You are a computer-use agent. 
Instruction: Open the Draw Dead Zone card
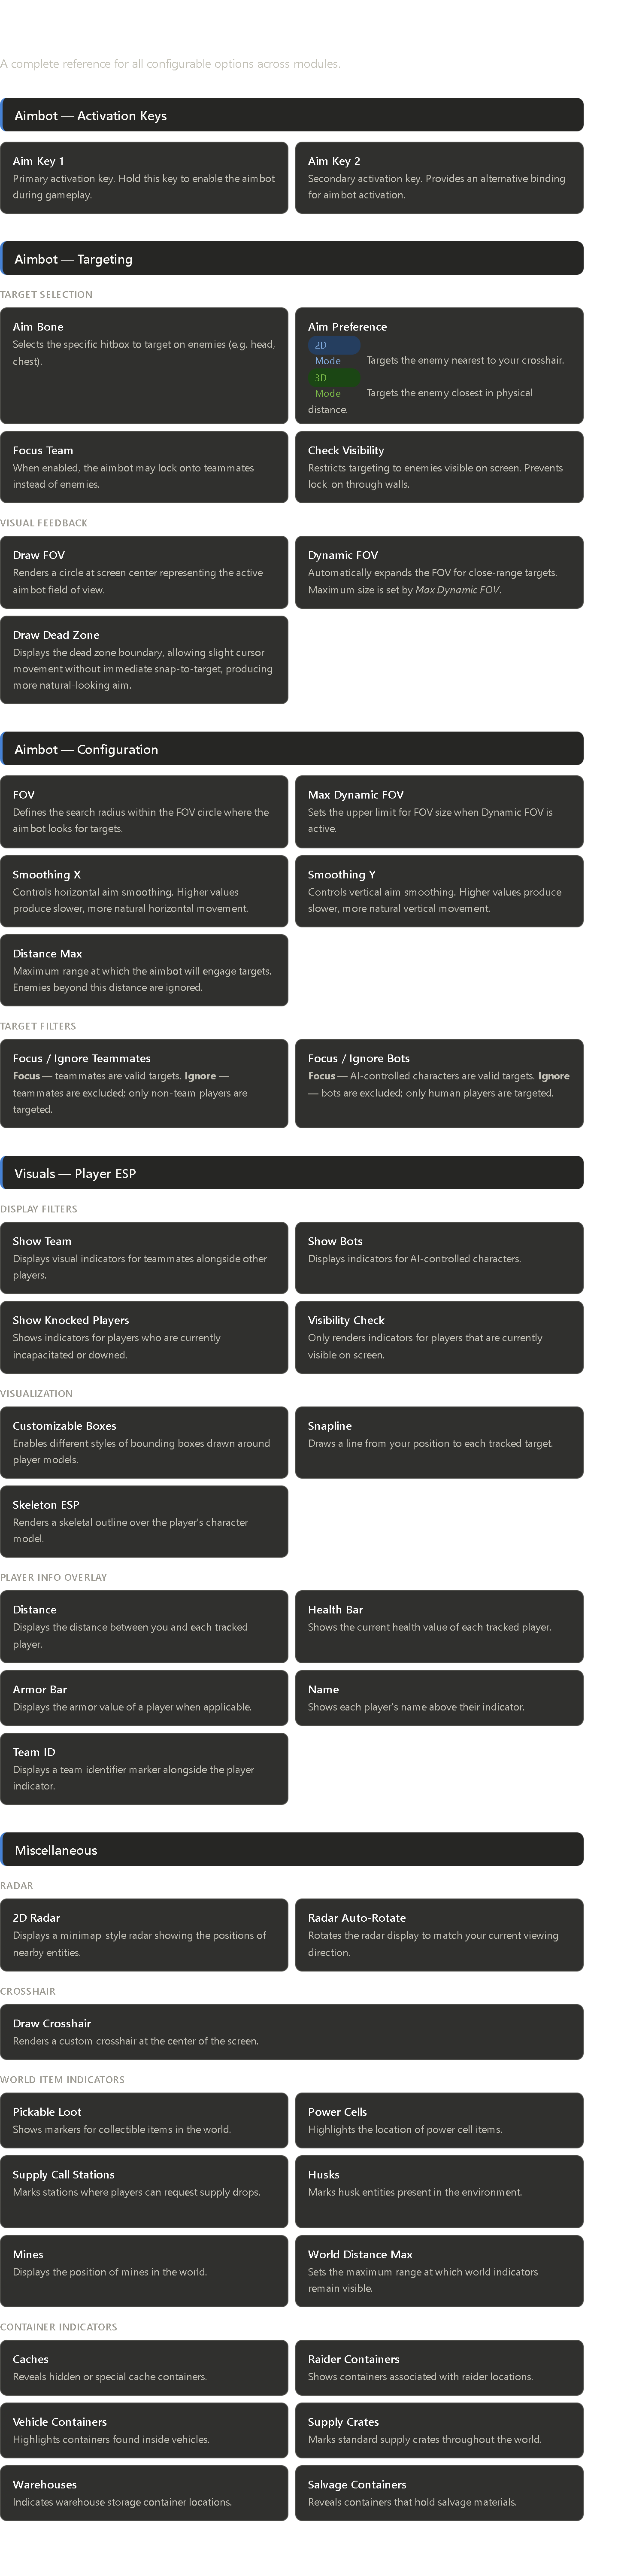[144, 660]
